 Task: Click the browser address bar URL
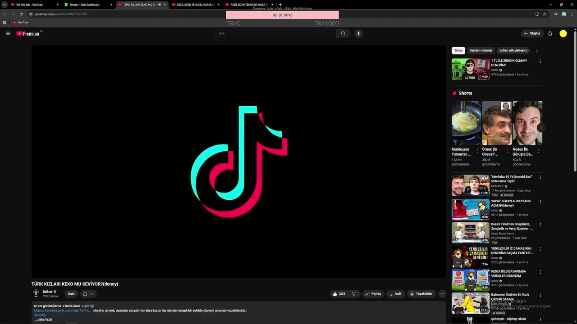[61, 14]
